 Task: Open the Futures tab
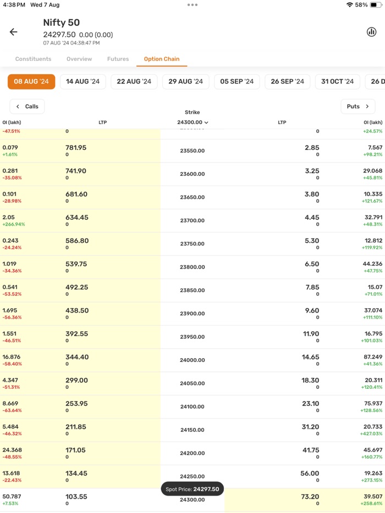click(117, 59)
